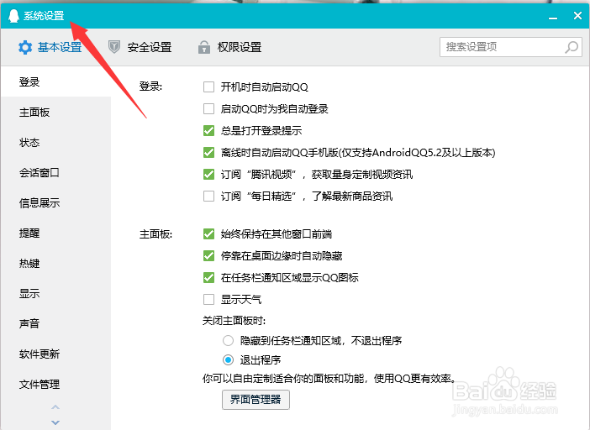This screenshot has width=590, height=430.
Task: Uncheck 离线时自动启动QQ手机版 option
Action: [208, 153]
